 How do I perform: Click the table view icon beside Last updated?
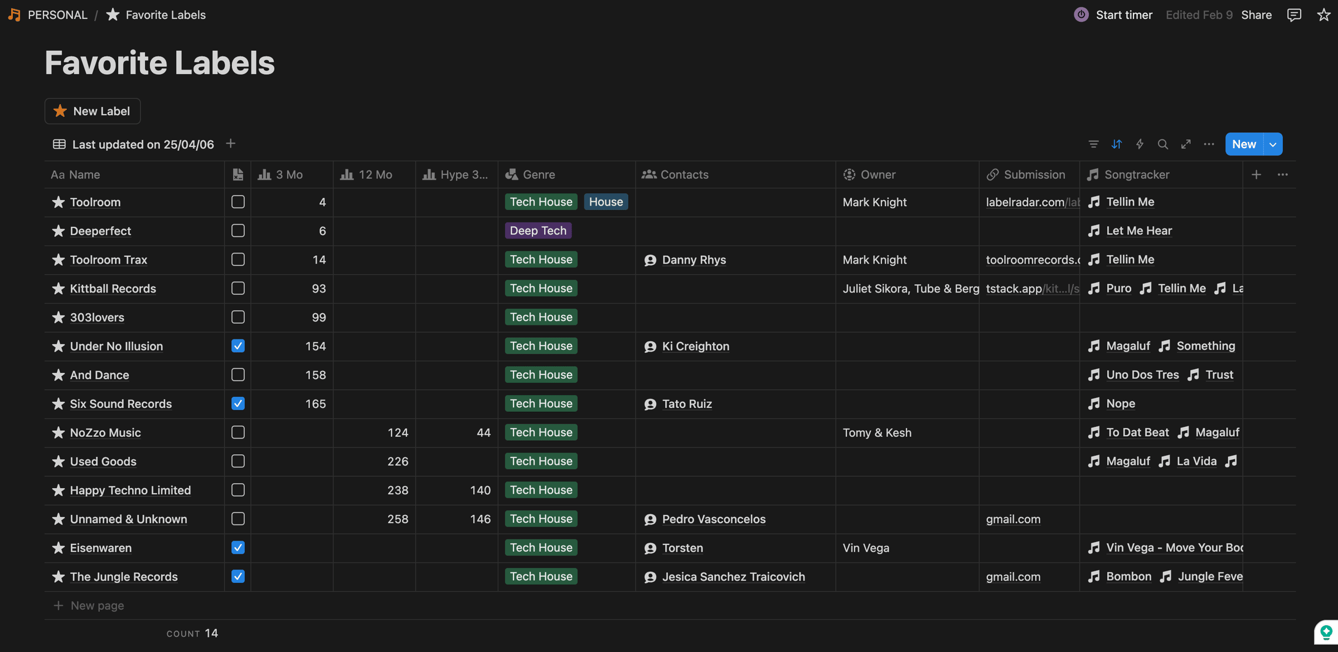point(59,144)
